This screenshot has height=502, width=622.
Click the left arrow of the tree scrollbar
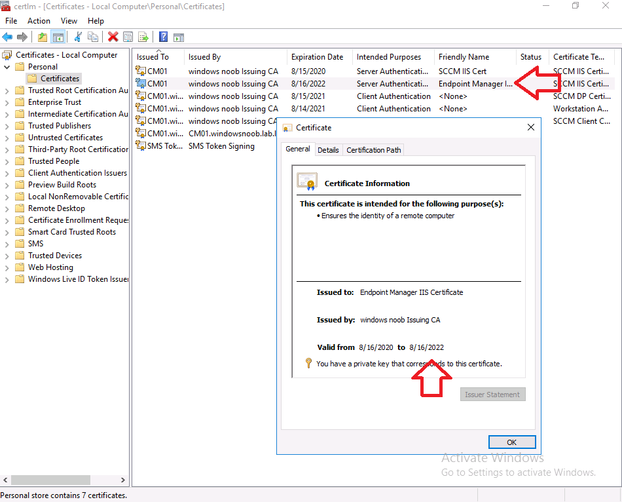[x=5, y=480]
